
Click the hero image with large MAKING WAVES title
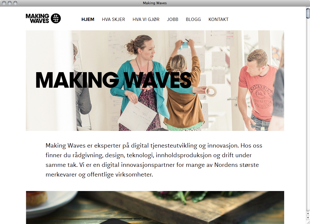click(x=155, y=80)
